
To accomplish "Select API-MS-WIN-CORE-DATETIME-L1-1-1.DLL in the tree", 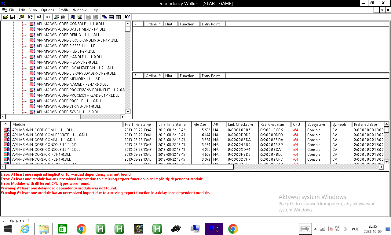I will 71,29.
